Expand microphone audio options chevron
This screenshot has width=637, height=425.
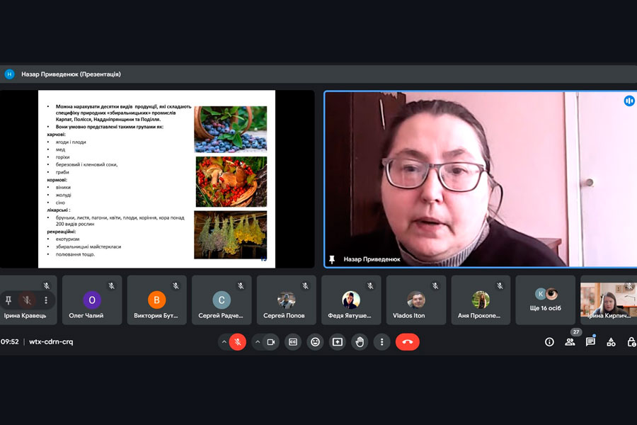pos(224,342)
